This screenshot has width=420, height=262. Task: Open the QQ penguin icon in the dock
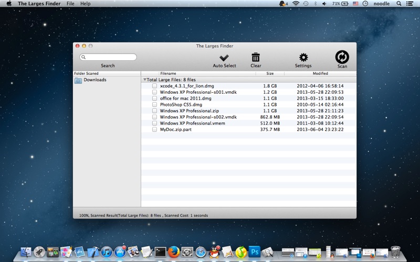pyautogui.click(x=214, y=252)
